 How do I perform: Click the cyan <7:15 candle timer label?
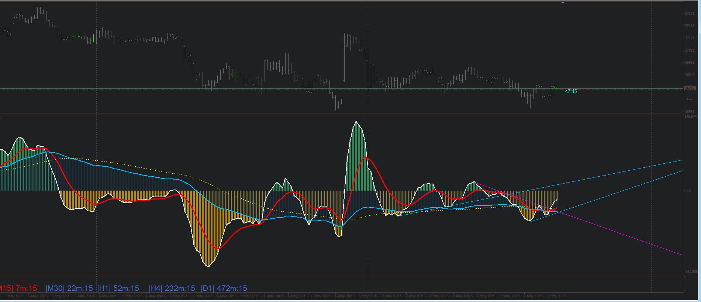point(571,91)
